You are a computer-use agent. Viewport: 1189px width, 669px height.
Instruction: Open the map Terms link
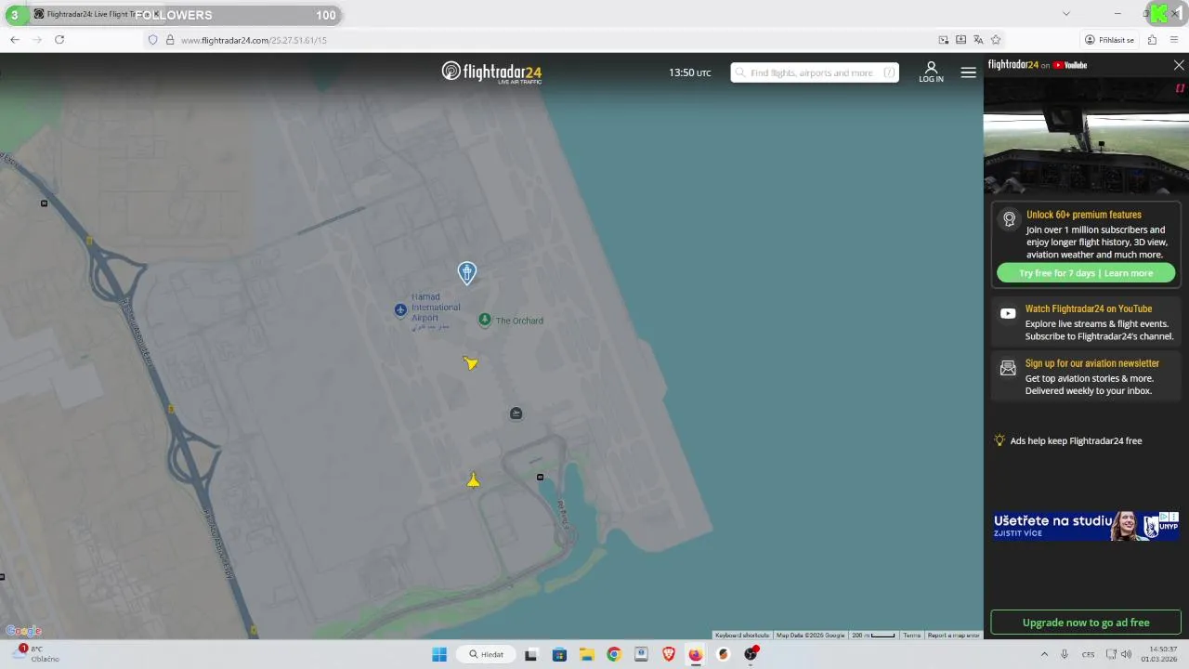pyautogui.click(x=911, y=636)
